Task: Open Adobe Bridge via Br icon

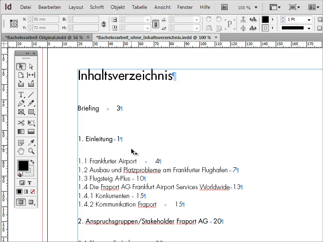Action: click(224, 7)
